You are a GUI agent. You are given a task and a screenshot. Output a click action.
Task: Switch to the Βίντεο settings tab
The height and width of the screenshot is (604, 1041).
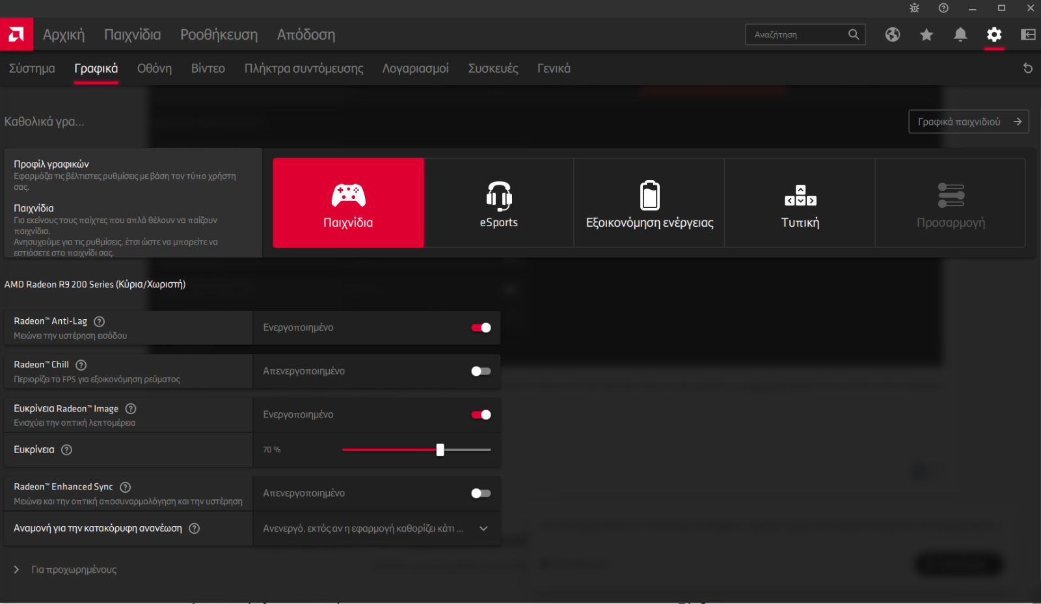(x=208, y=68)
